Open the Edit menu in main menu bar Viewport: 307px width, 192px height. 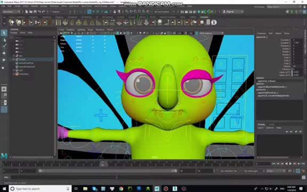click(x=10, y=6)
